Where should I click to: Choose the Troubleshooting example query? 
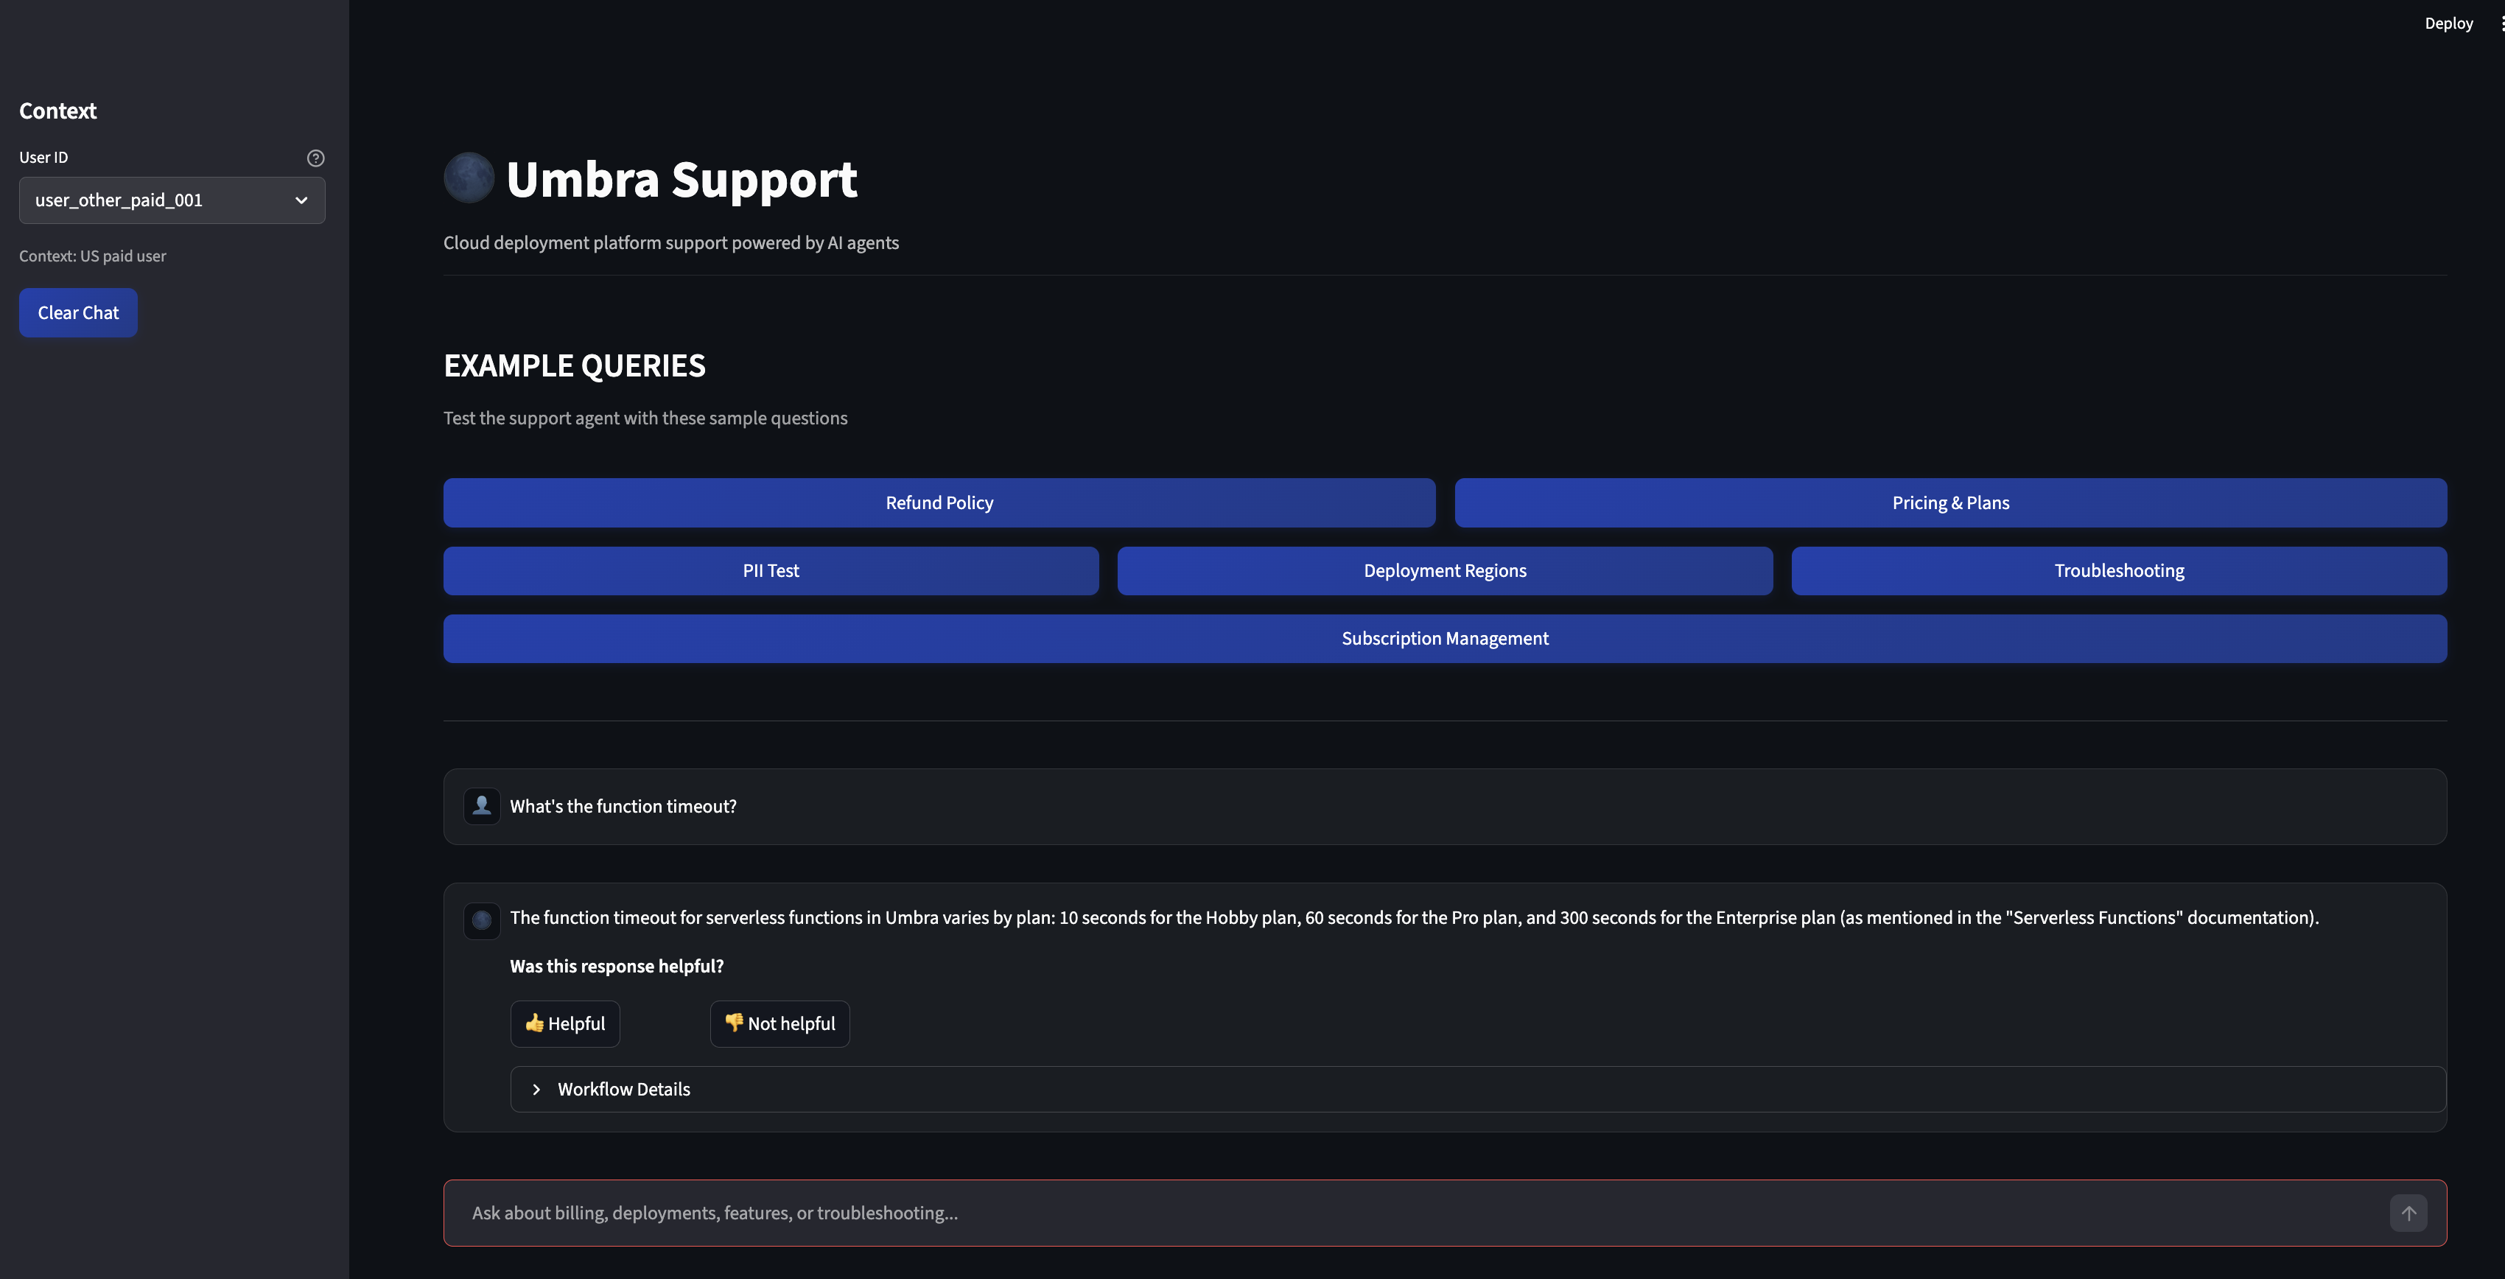click(2119, 570)
